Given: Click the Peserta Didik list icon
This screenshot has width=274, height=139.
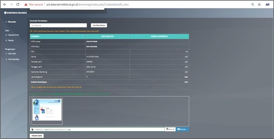Looking at the screenshot, I should [x=6, y=35].
